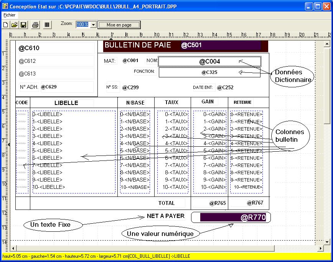Open a file with the folder icon
This screenshot has height=262, width=333.
coord(14,25)
